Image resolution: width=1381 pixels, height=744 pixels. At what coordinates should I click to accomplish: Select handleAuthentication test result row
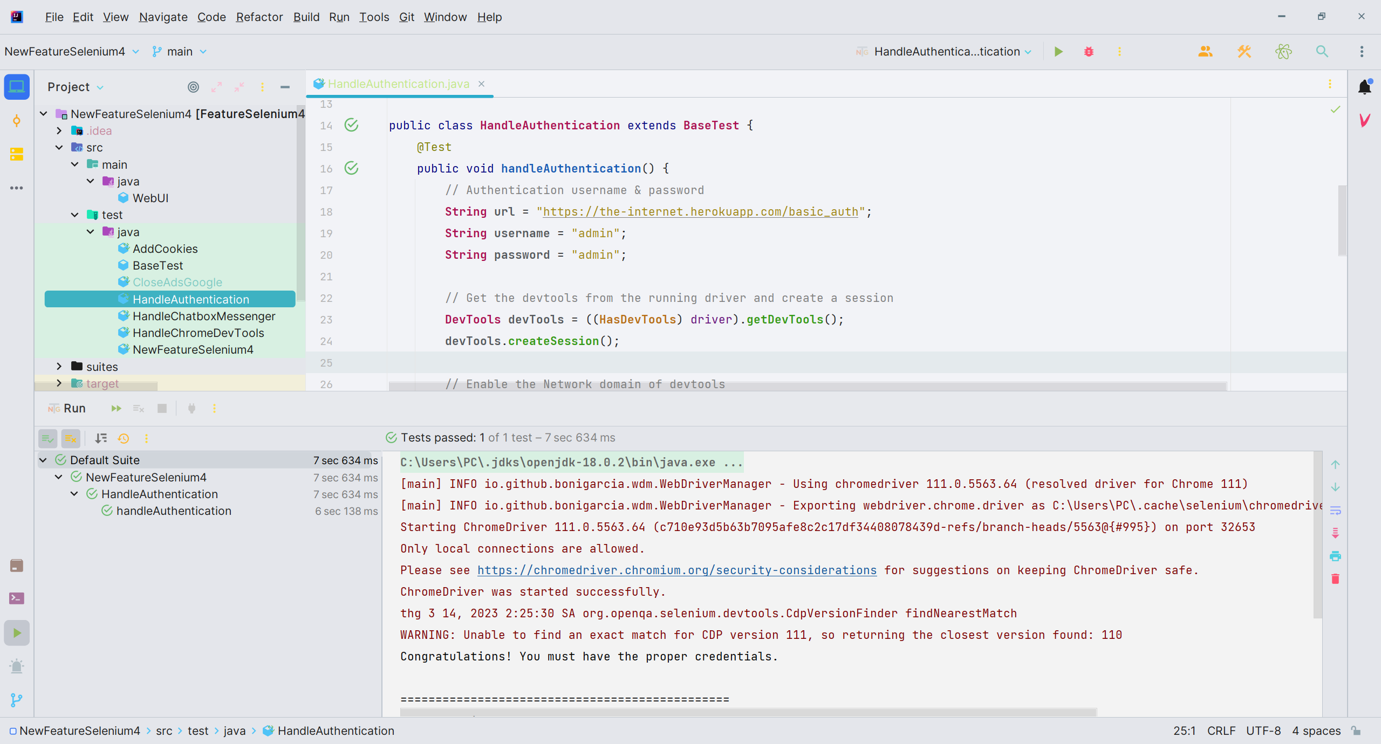click(209, 511)
